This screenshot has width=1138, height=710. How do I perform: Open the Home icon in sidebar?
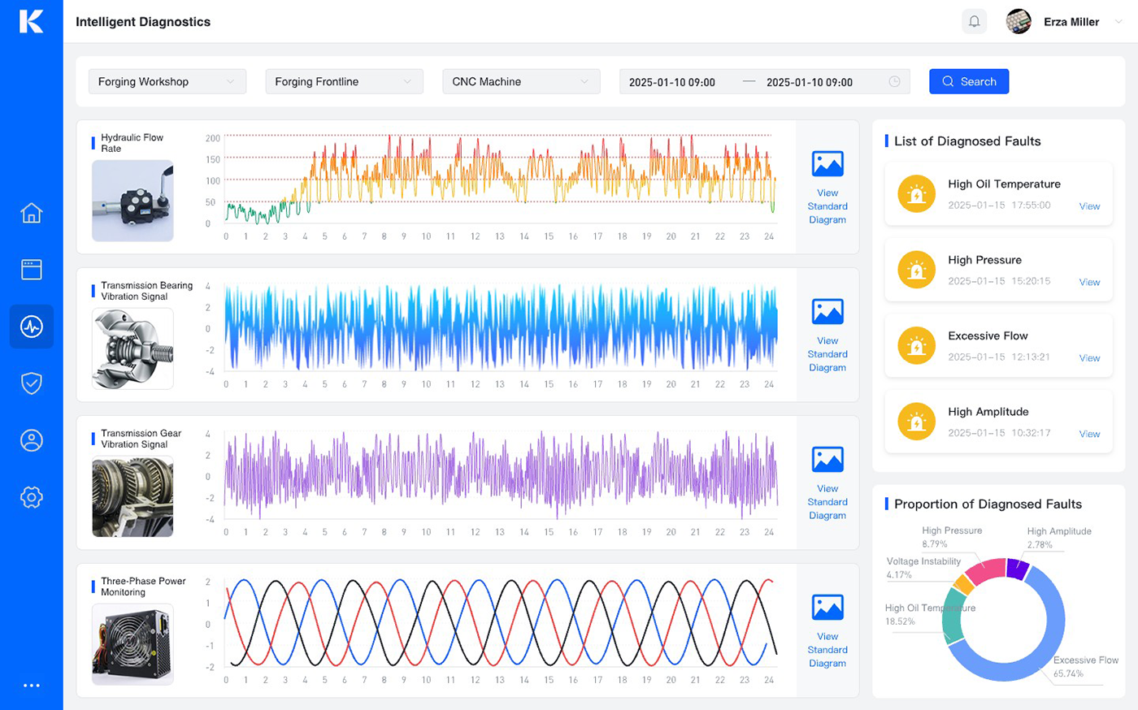click(31, 213)
